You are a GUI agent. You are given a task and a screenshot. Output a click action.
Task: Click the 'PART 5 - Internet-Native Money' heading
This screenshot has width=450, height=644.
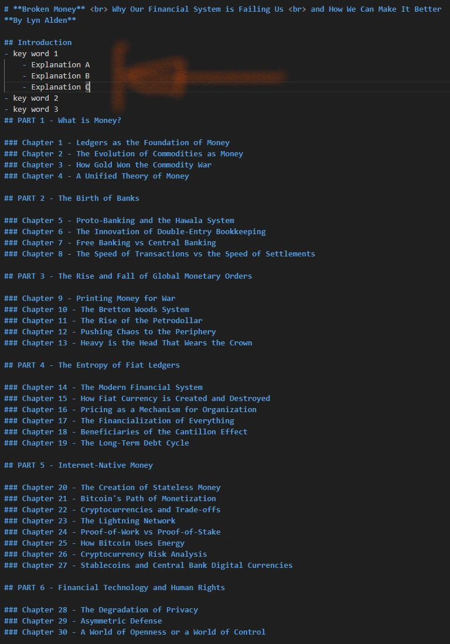(79, 465)
